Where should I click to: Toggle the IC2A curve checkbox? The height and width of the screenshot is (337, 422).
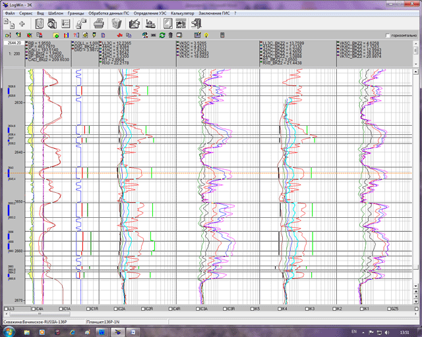click(116, 309)
